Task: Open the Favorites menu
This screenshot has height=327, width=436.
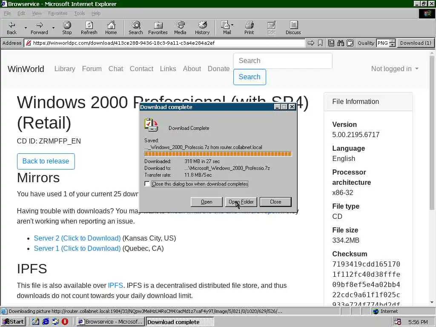Action: (57, 13)
